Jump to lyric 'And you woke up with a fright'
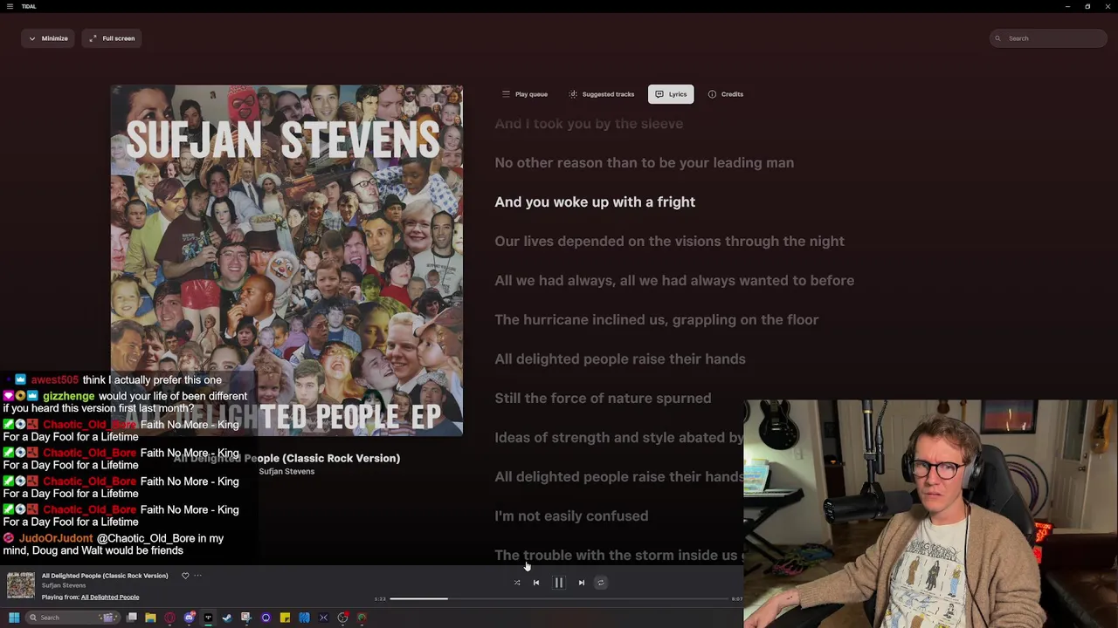 [595, 202]
